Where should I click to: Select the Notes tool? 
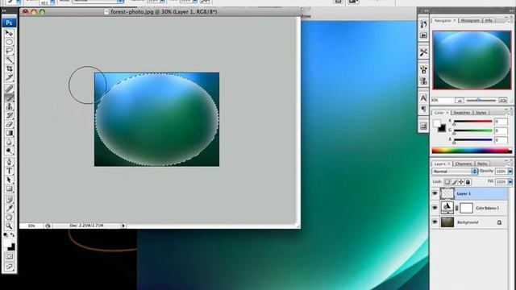click(x=9, y=199)
